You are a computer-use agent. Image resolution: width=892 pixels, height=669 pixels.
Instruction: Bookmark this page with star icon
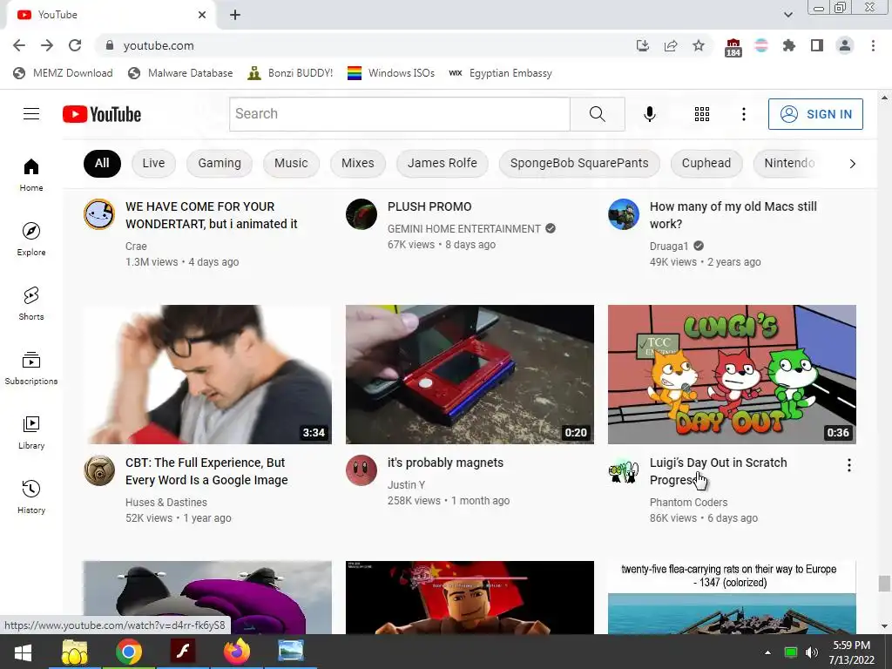(x=699, y=45)
